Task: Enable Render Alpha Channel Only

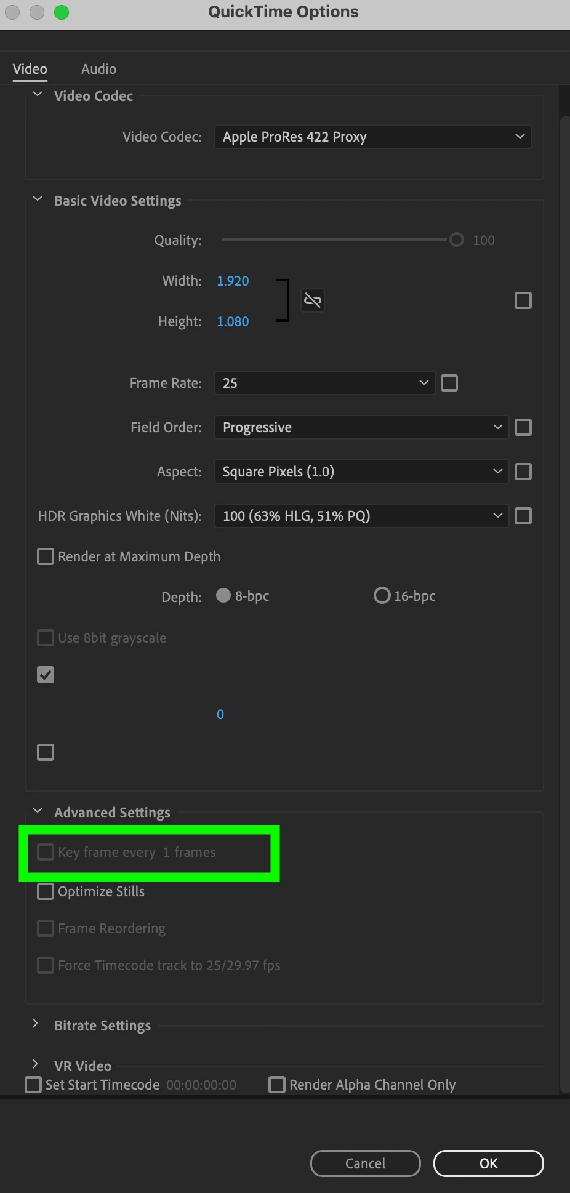Action: [277, 1085]
